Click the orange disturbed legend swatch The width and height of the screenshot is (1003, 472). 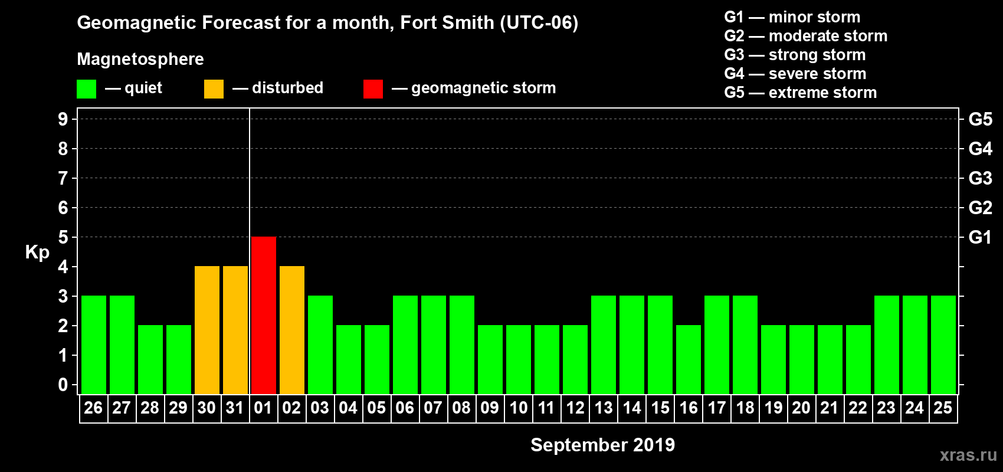point(214,89)
